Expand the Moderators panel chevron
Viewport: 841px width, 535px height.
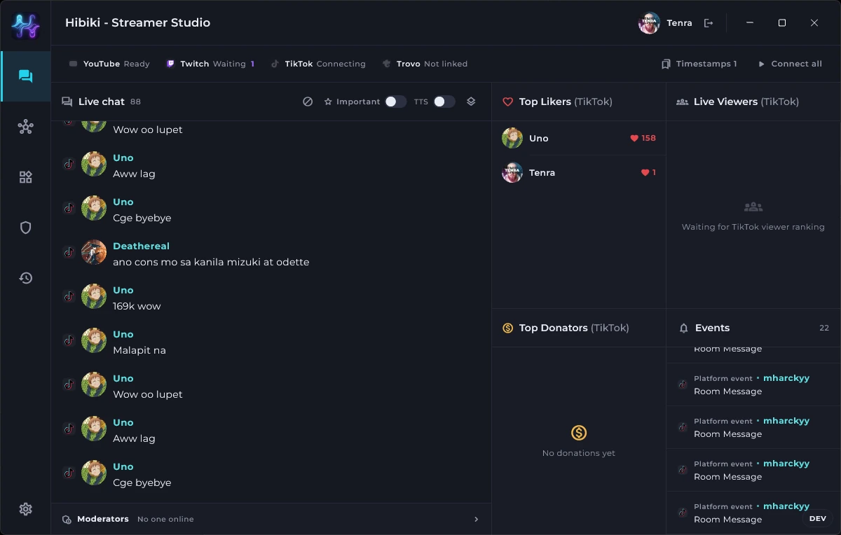[476, 520]
